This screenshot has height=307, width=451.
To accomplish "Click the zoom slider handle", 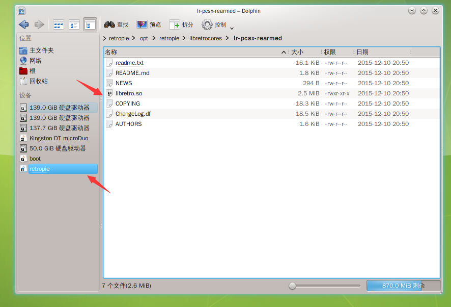I will coord(292,286).
